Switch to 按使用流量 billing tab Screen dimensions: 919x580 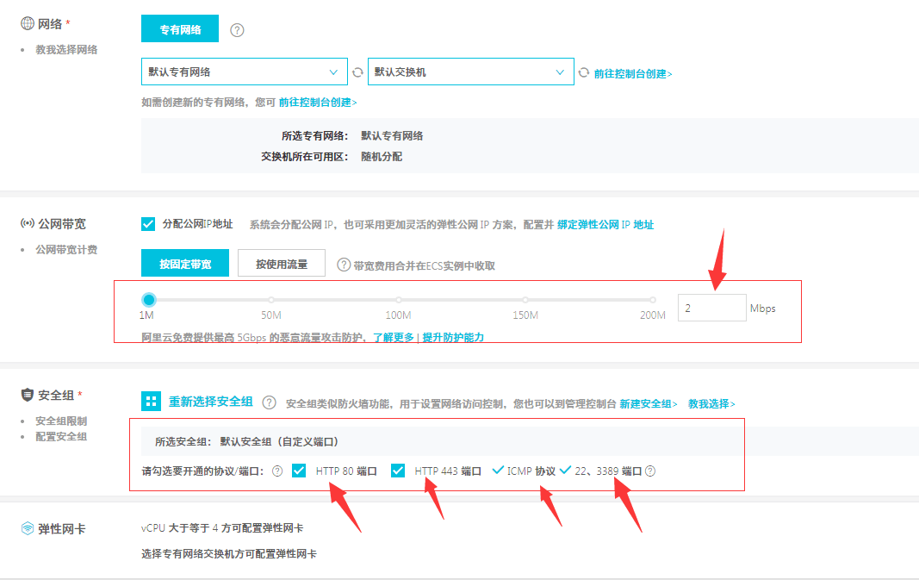(282, 264)
